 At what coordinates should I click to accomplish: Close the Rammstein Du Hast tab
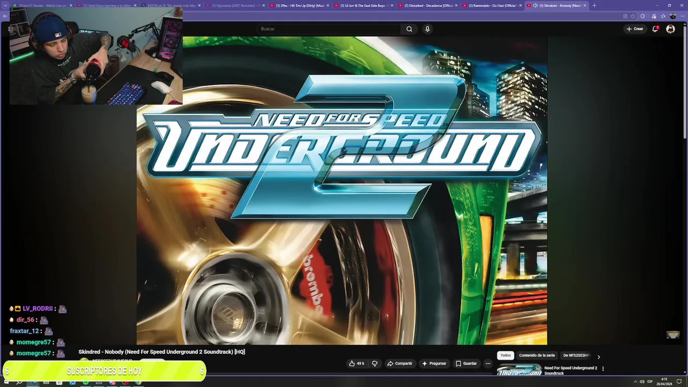pyautogui.click(x=520, y=5)
